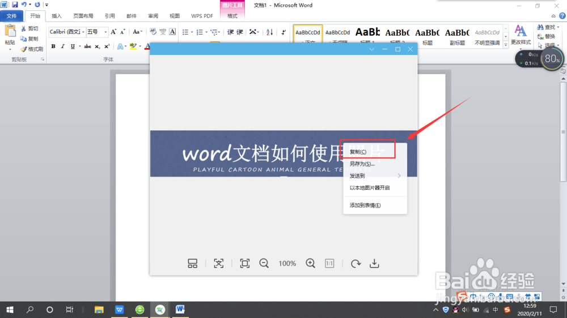The image size is (567, 318).
Task: Click the Cut (剪切) scissors button
Action: [x=29, y=28]
